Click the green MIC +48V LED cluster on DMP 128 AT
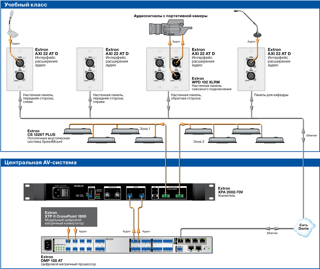The height and width of the screenshot is (269, 320). coord(60,248)
